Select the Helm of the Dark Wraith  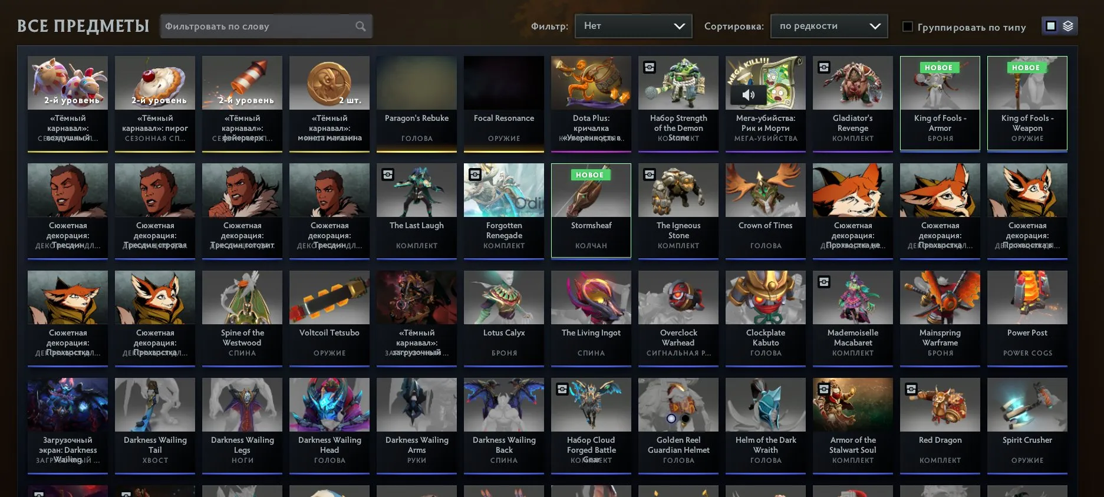click(766, 425)
